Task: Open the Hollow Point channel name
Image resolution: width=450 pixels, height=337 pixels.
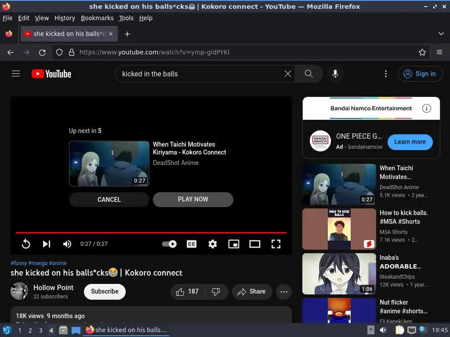Action: pyautogui.click(x=53, y=287)
